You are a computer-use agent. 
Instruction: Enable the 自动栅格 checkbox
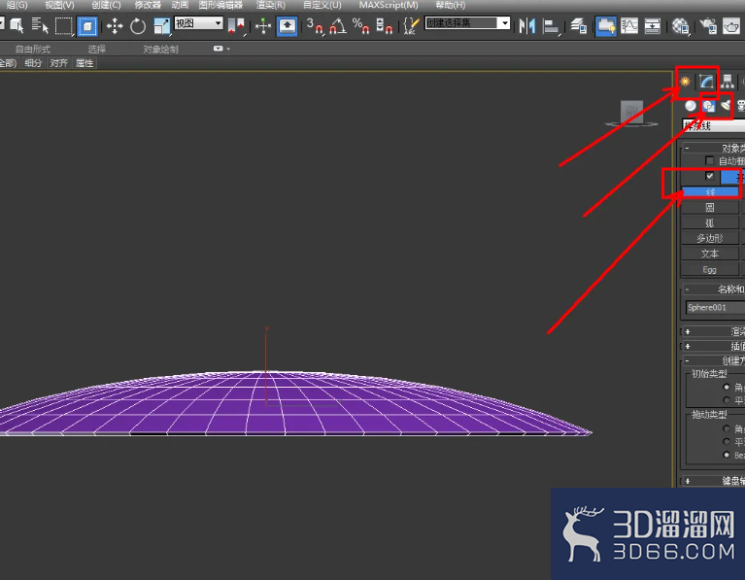[x=709, y=160]
